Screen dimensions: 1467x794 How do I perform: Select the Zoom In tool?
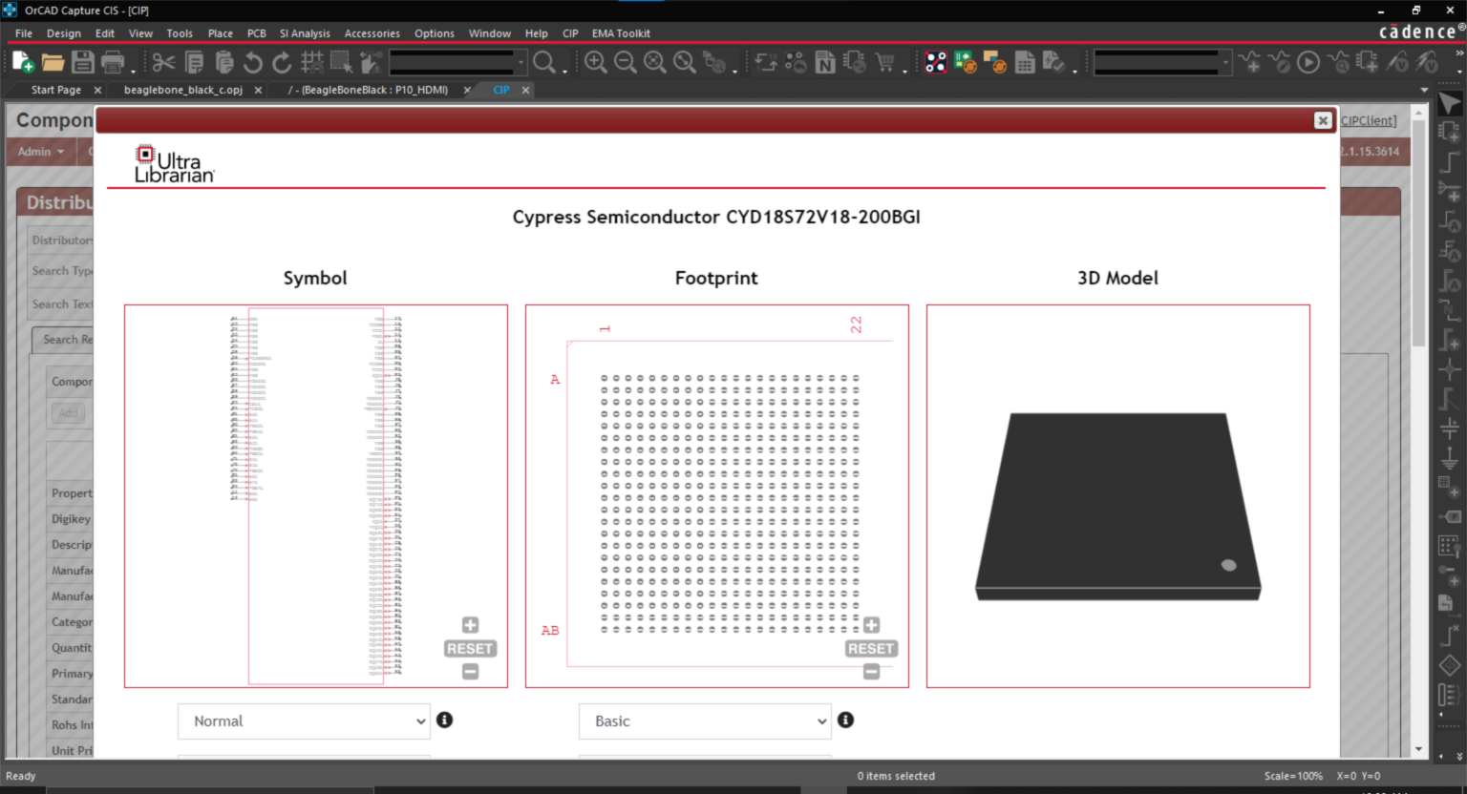595,60
